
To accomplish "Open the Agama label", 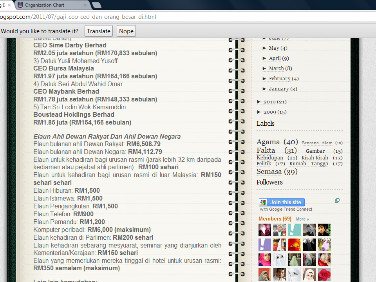I will coord(268,142).
